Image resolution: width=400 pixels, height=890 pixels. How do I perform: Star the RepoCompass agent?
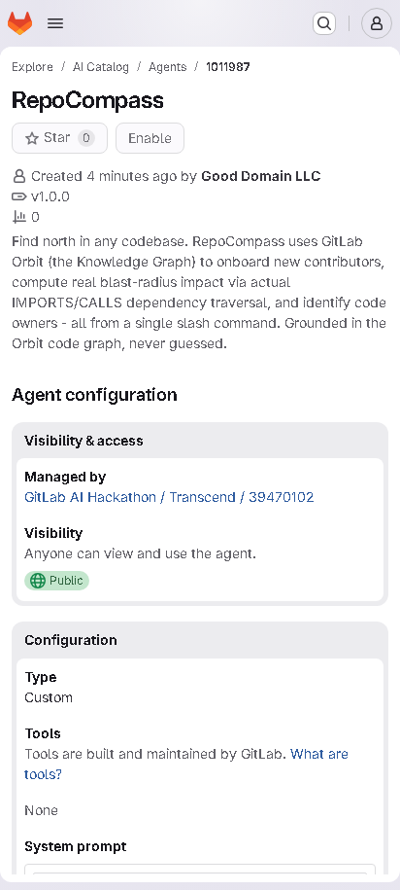(59, 138)
